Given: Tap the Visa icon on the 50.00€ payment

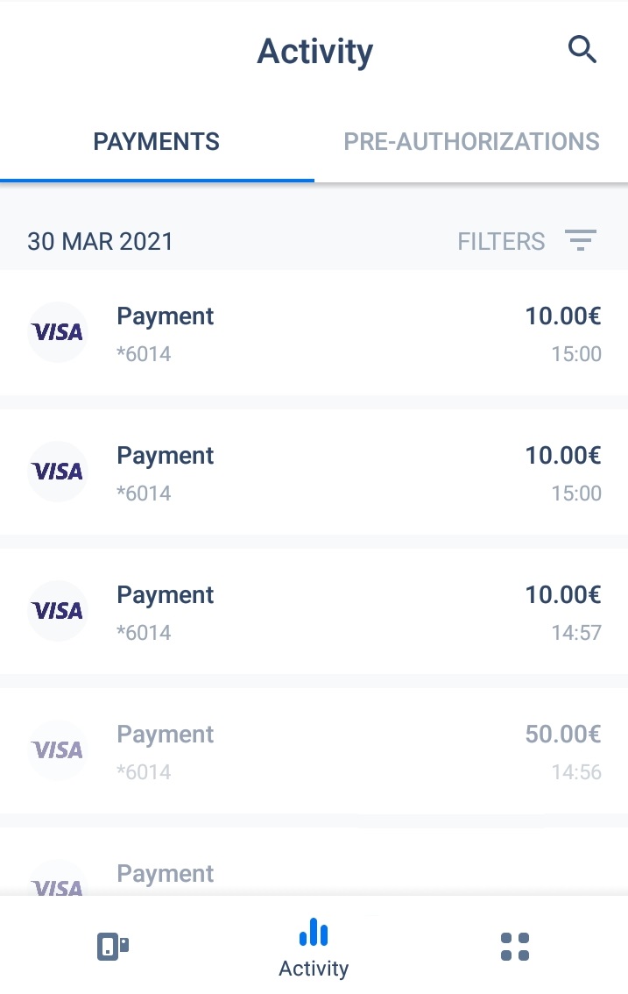Looking at the screenshot, I should pos(57,750).
